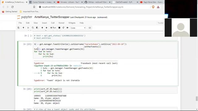Click 'TypeError: Tweet object is not iterable' text

point(57,80)
